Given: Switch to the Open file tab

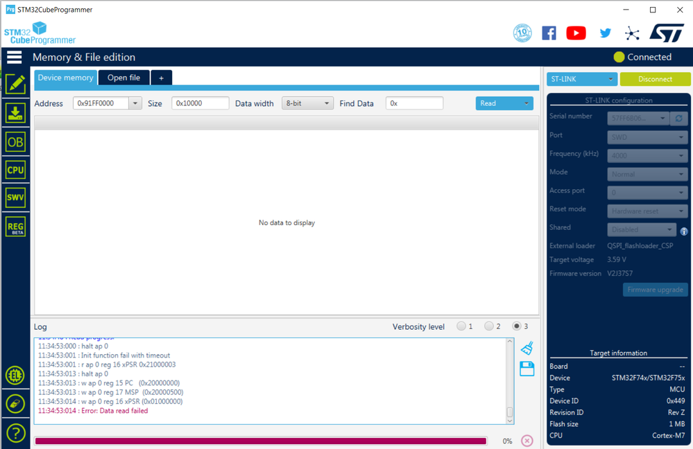Looking at the screenshot, I should click(123, 78).
